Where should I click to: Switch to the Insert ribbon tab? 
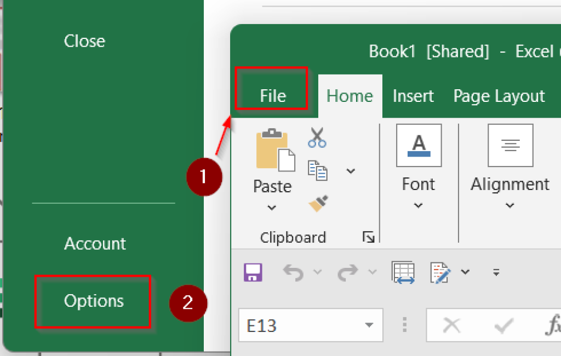coord(413,96)
